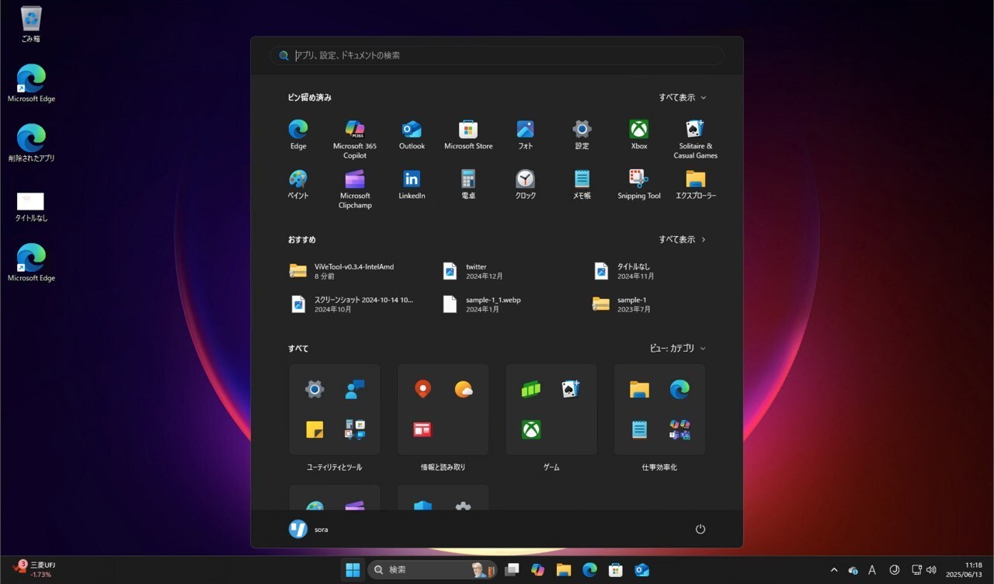Open the sora user account menu

pos(308,529)
